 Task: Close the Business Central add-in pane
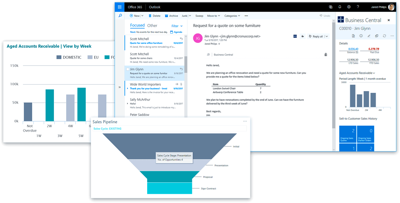pyautogui.click(x=389, y=20)
